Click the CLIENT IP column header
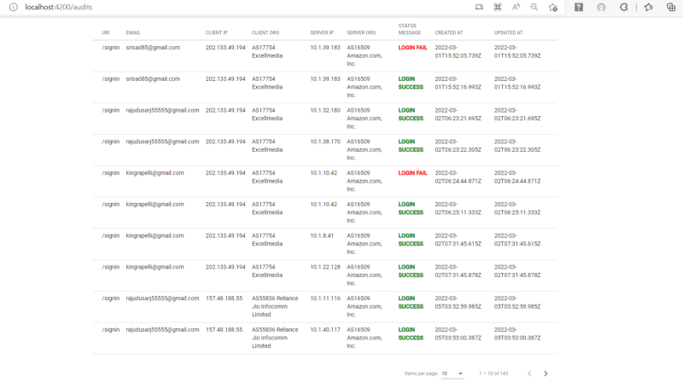683x388 pixels. pos(217,32)
